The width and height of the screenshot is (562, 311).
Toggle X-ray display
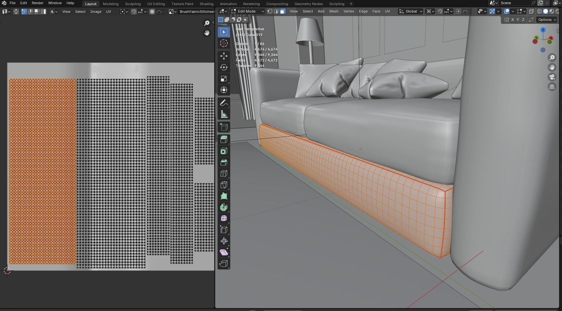(x=531, y=11)
